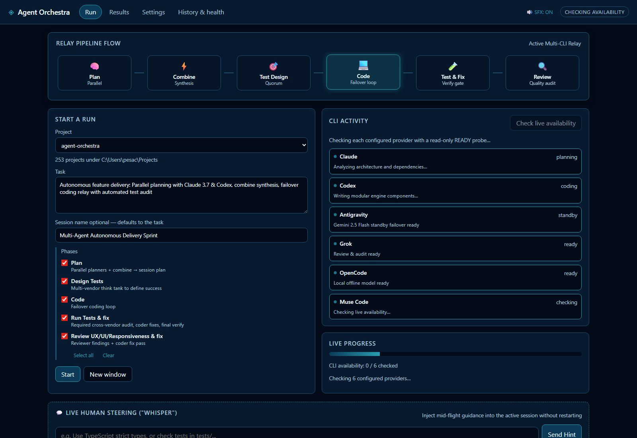Uncheck the Code phase checkbox
The image size is (637, 438).
coord(64,299)
